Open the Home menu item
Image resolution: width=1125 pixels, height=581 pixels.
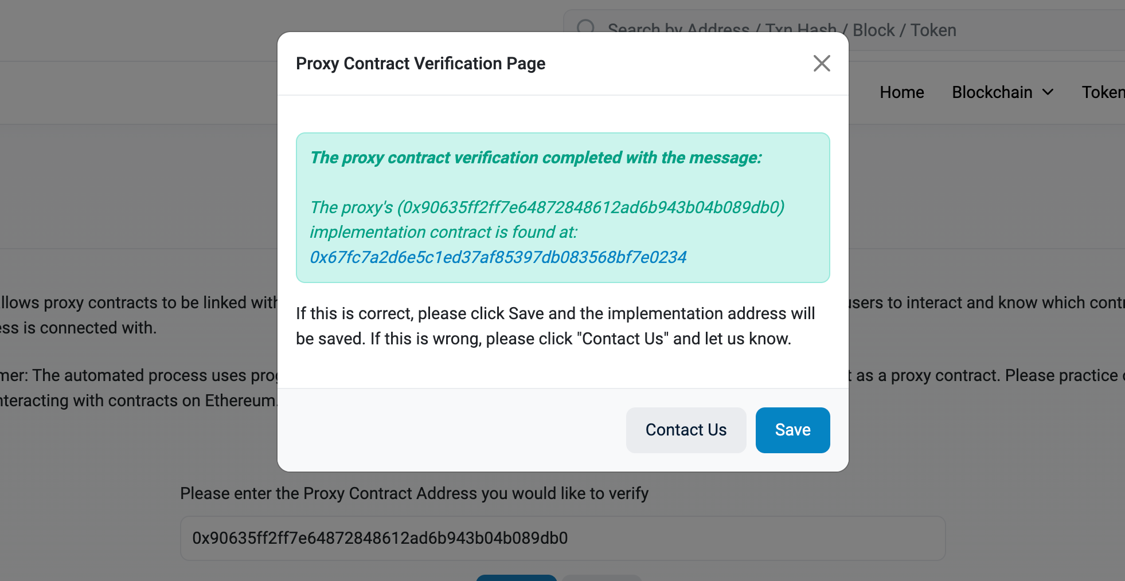pos(901,92)
